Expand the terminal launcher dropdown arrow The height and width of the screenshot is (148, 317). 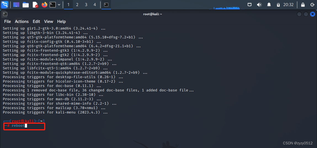coord(59,5)
